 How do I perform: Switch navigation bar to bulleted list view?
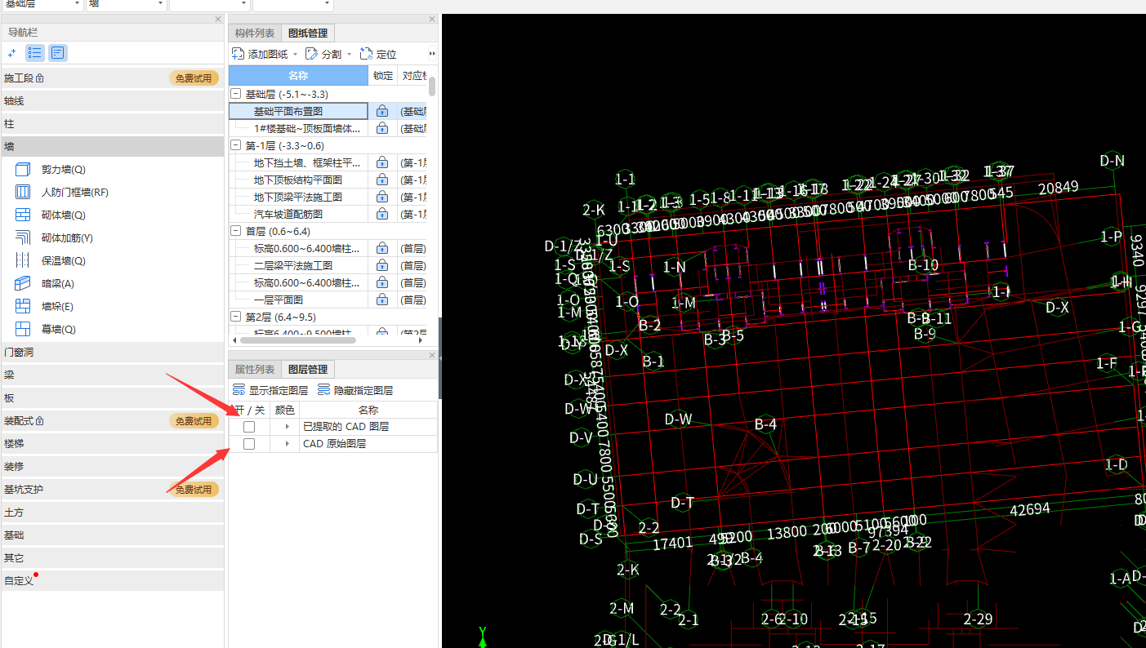35,53
